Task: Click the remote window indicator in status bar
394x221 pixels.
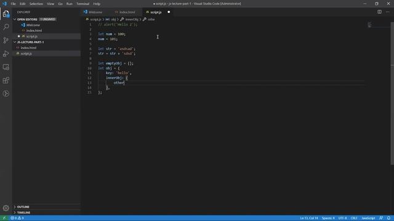Action: [4, 218]
